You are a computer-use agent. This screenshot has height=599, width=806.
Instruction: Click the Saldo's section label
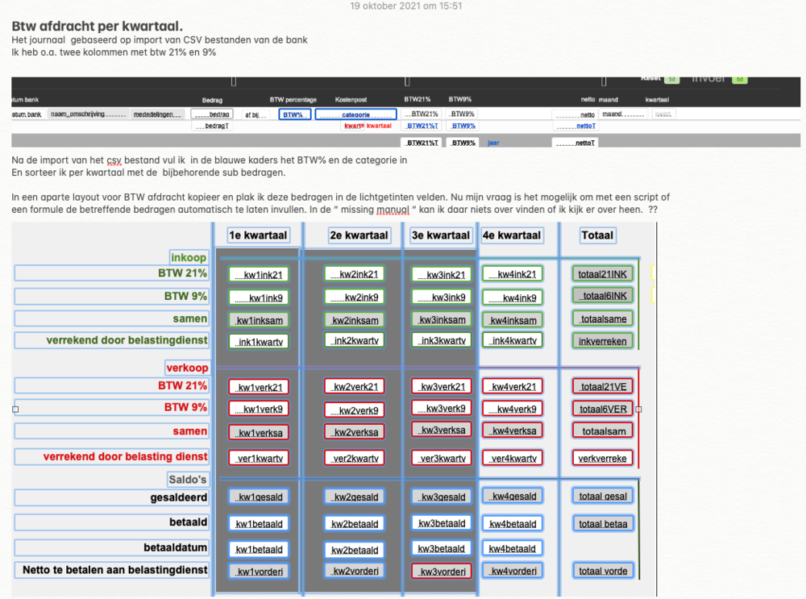187,479
